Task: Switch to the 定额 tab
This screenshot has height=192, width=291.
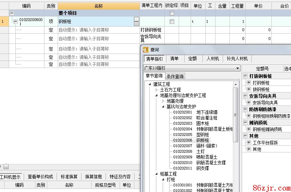Action: point(192,59)
